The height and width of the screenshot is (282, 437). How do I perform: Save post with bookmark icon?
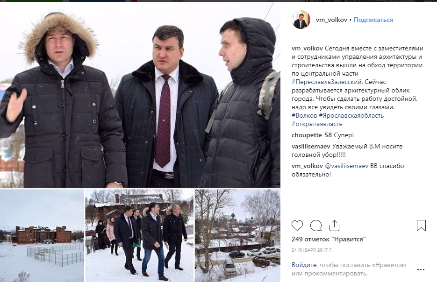coord(421,226)
